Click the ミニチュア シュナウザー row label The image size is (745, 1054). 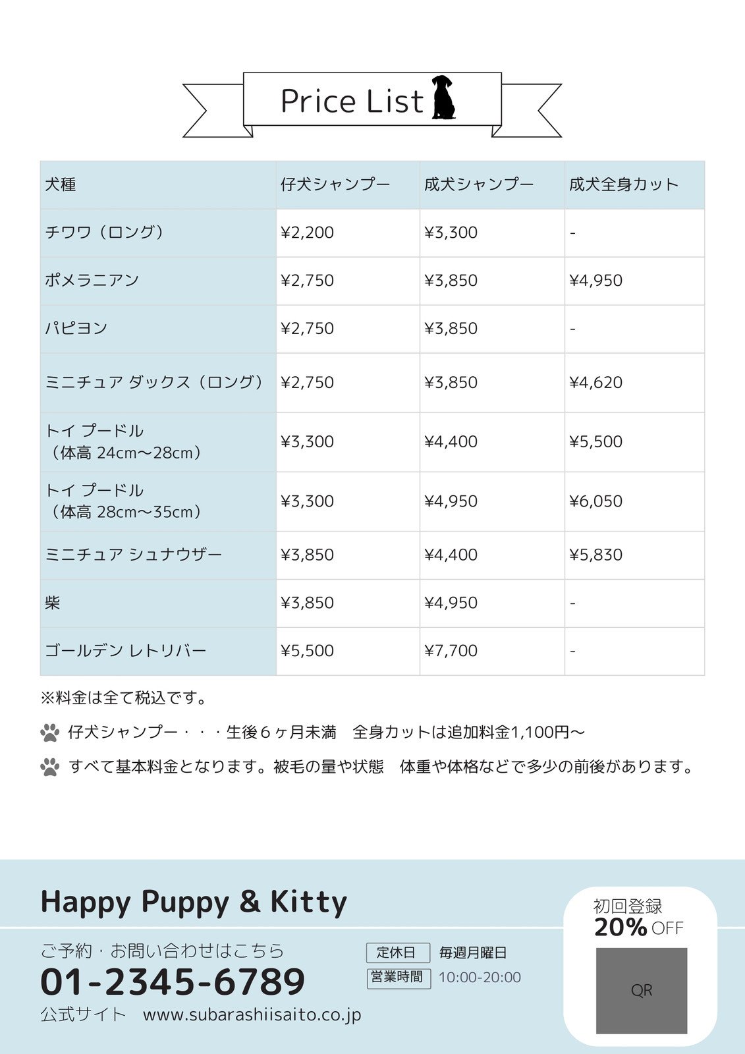133,555
